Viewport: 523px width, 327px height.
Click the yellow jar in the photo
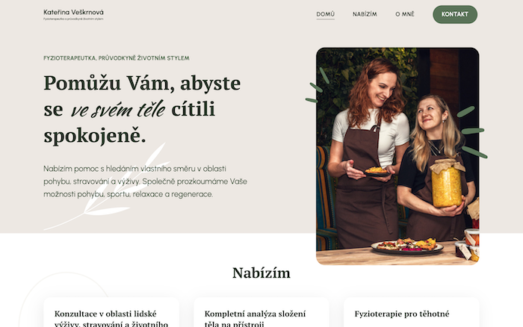click(x=447, y=184)
